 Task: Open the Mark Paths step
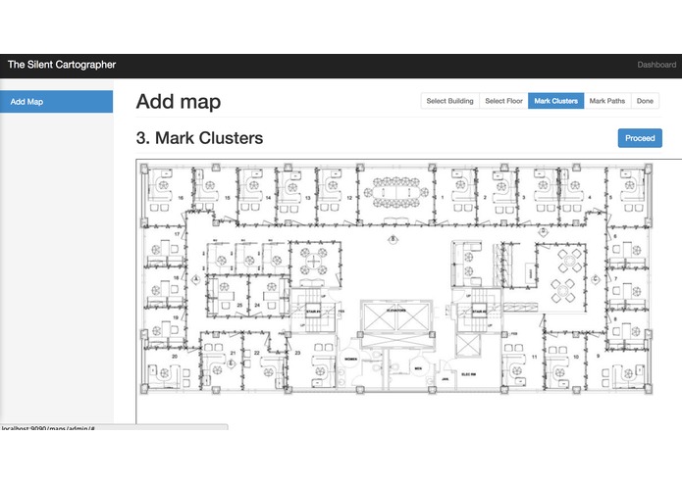click(x=607, y=101)
